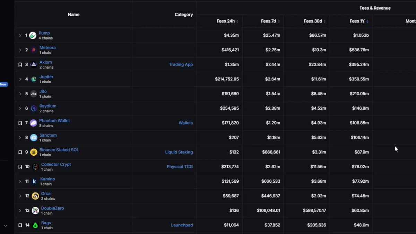Click the Kamino logo icon
Screen dimensions: 416x234
pyautogui.click(x=34, y=181)
